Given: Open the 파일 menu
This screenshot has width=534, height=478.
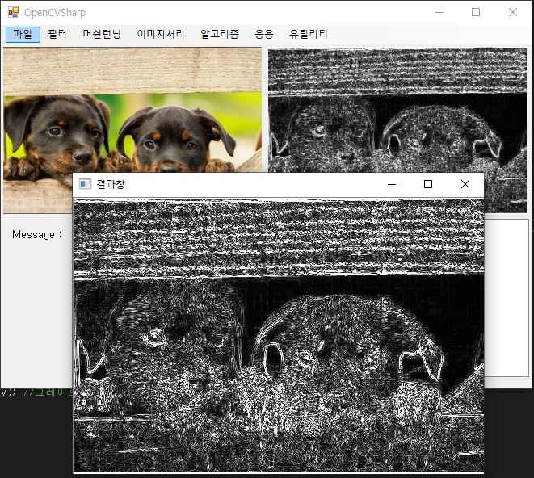Looking at the screenshot, I should [x=23, y=35].
